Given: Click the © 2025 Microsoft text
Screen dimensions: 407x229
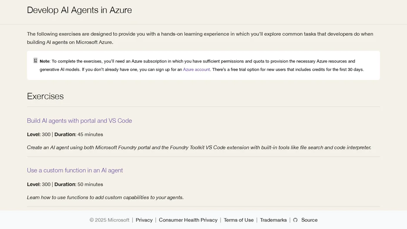Looking at the screenshot, I should [x=109, y=220].
